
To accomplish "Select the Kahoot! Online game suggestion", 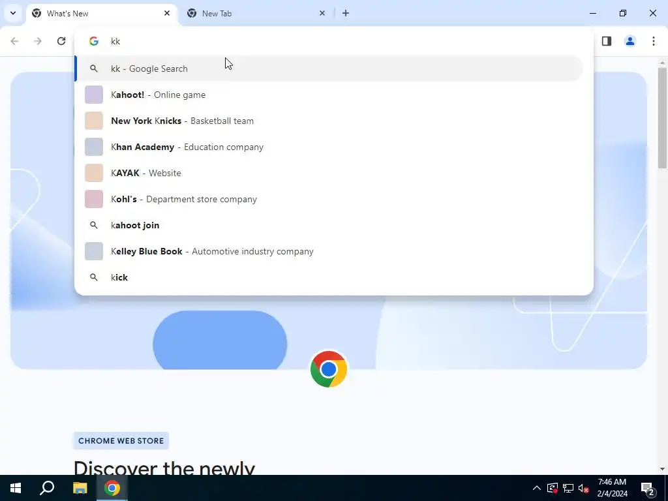I will tap(329, 95).
